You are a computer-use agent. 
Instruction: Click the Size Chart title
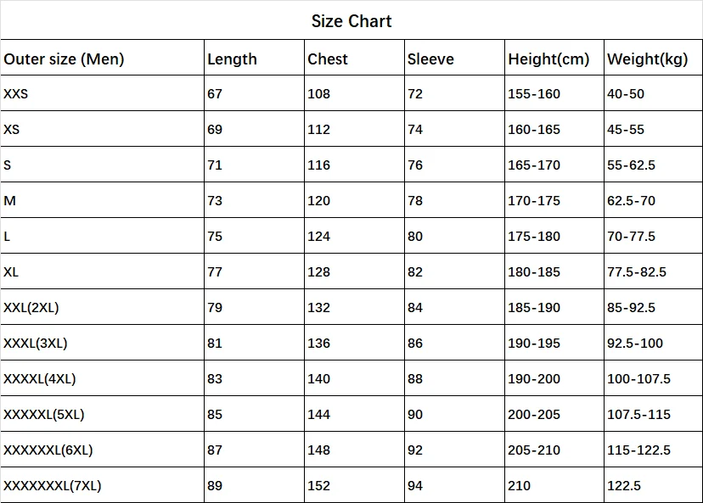pos(351,21)
